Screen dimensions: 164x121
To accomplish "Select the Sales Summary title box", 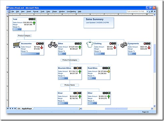I will pos(99,23).
